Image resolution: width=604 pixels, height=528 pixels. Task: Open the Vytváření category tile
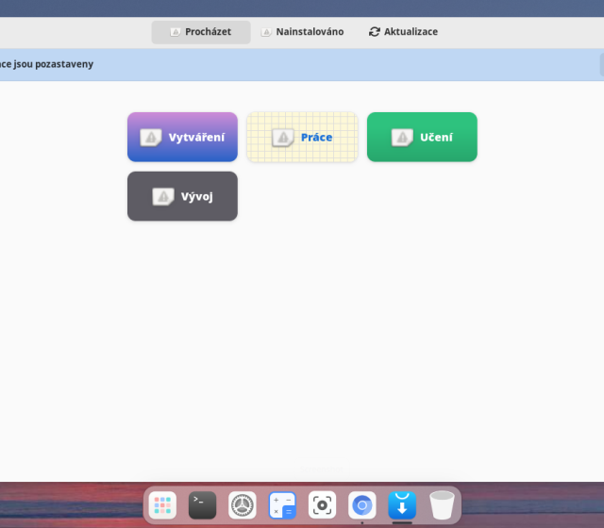(x=182, y=138)
